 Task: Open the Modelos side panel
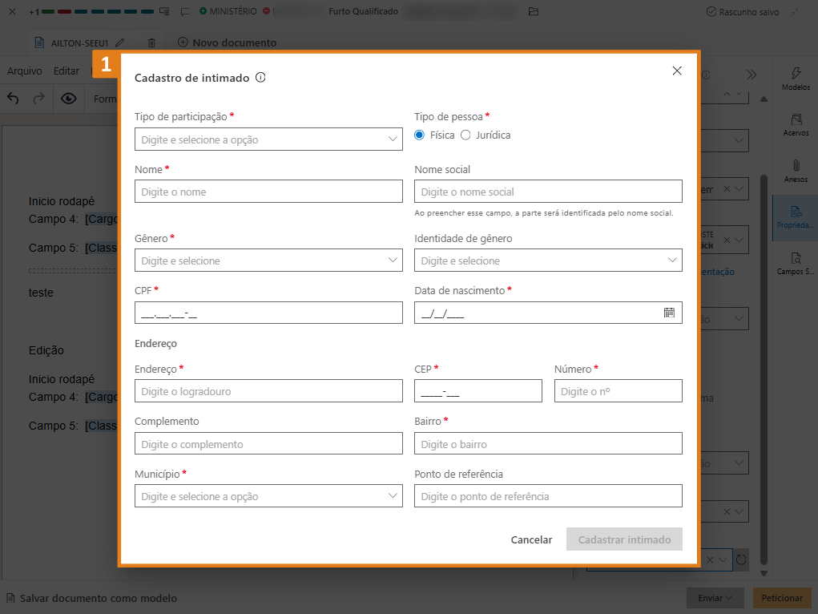coord(795,78)
